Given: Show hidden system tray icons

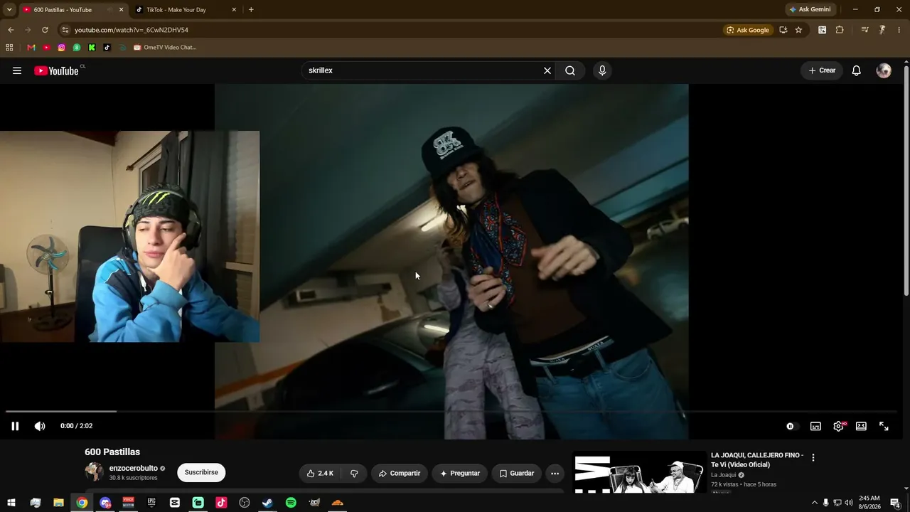Looking at the screenshot, I should (x=815, y=503).
